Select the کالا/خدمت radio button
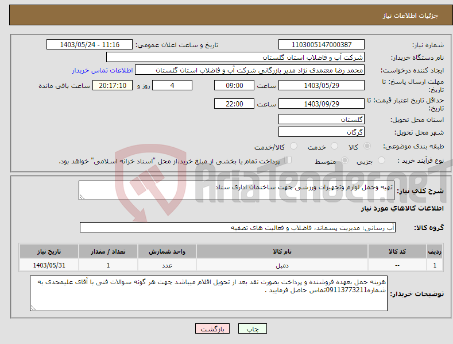The image size is (453, 344). pos(293,146)
